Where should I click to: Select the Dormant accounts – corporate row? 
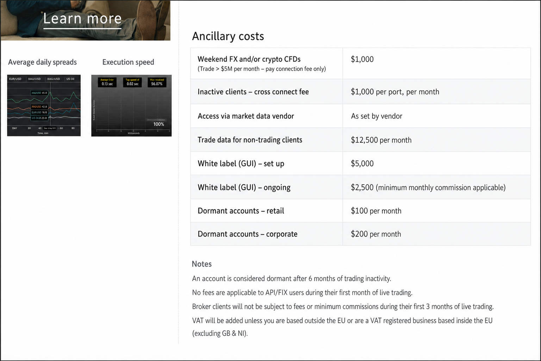360,234
